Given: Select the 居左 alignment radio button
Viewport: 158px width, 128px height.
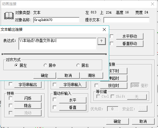Looking at the screenshot, I should point(16,65).
